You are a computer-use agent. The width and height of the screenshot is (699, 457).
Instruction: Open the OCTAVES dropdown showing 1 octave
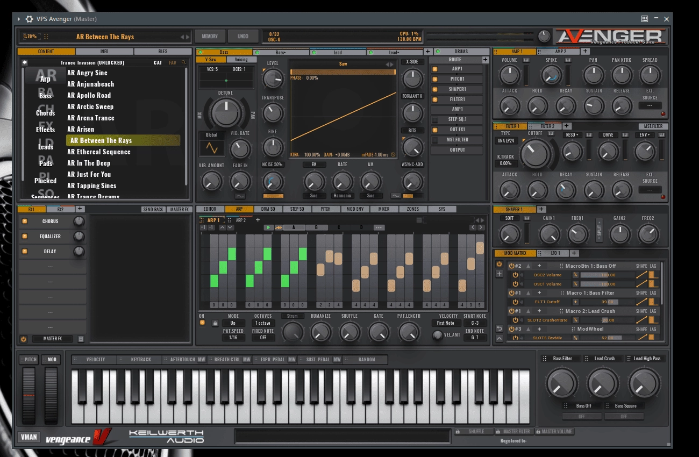pos(263,323)
